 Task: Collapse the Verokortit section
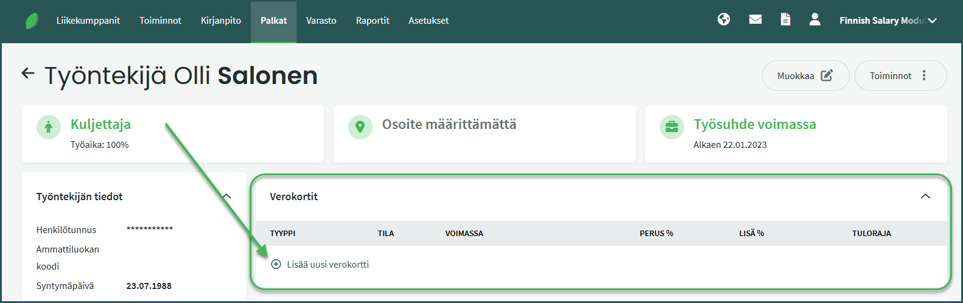click(925, 197)
